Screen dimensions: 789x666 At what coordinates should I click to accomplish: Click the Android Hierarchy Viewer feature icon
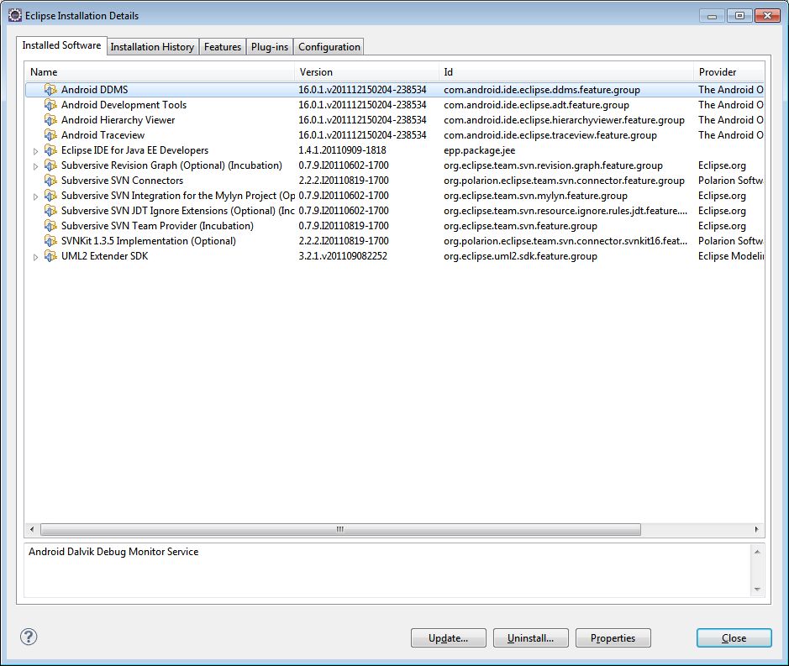[x=50, y=120]
